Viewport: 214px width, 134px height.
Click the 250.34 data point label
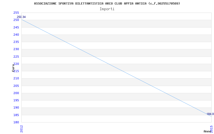coord(21,17)
